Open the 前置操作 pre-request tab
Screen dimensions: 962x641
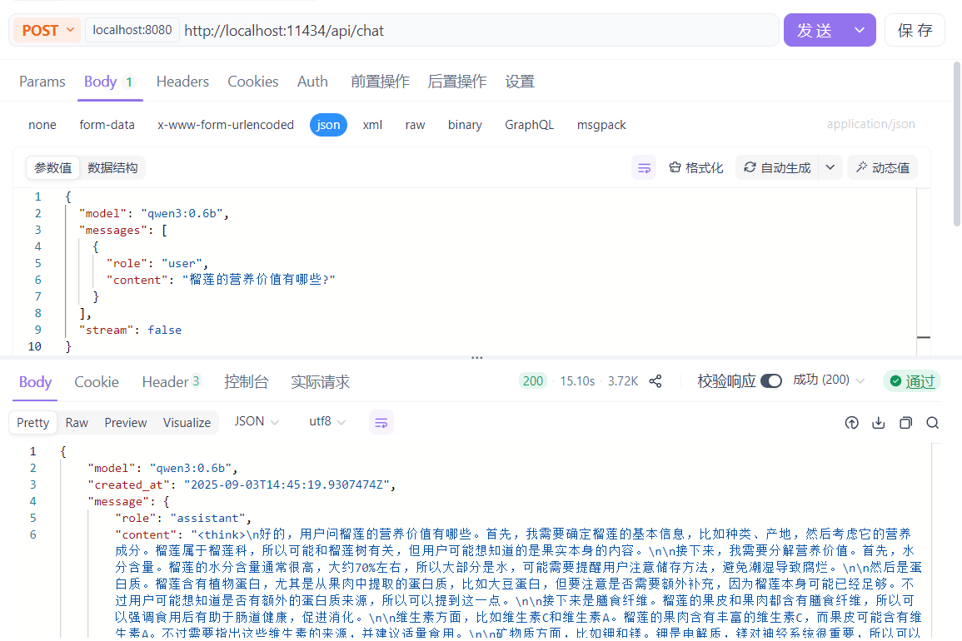[x=380, y=82]
